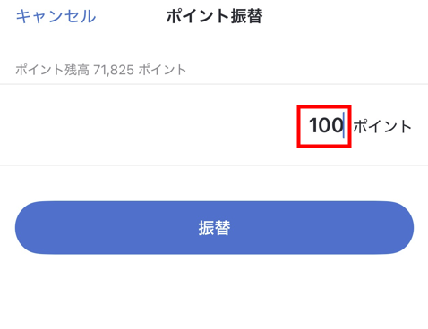Click the right rounded edge of 振替 button
Viewport: 428px width, 329px height.
(400, 228)
